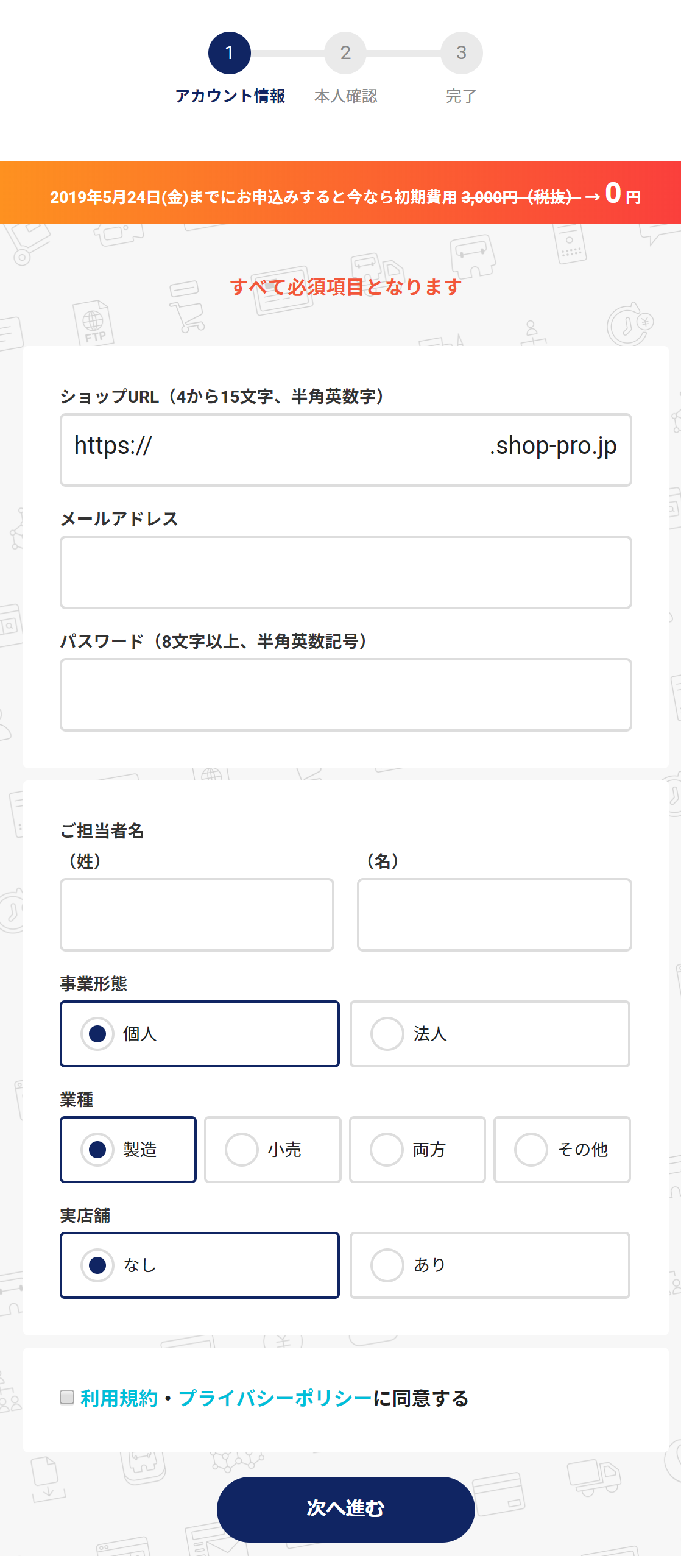The height and width of the screenshot is (1556, 681).
Task: Focus the パスワード input field
Action: [x=345, y=695]
